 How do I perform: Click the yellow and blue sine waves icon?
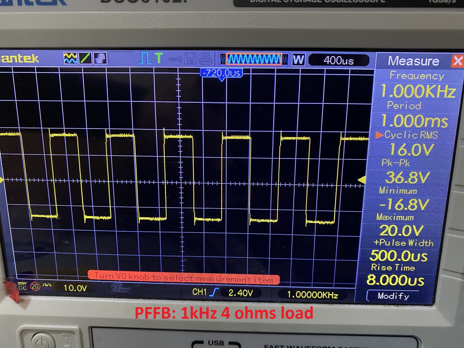coord(70,58)
